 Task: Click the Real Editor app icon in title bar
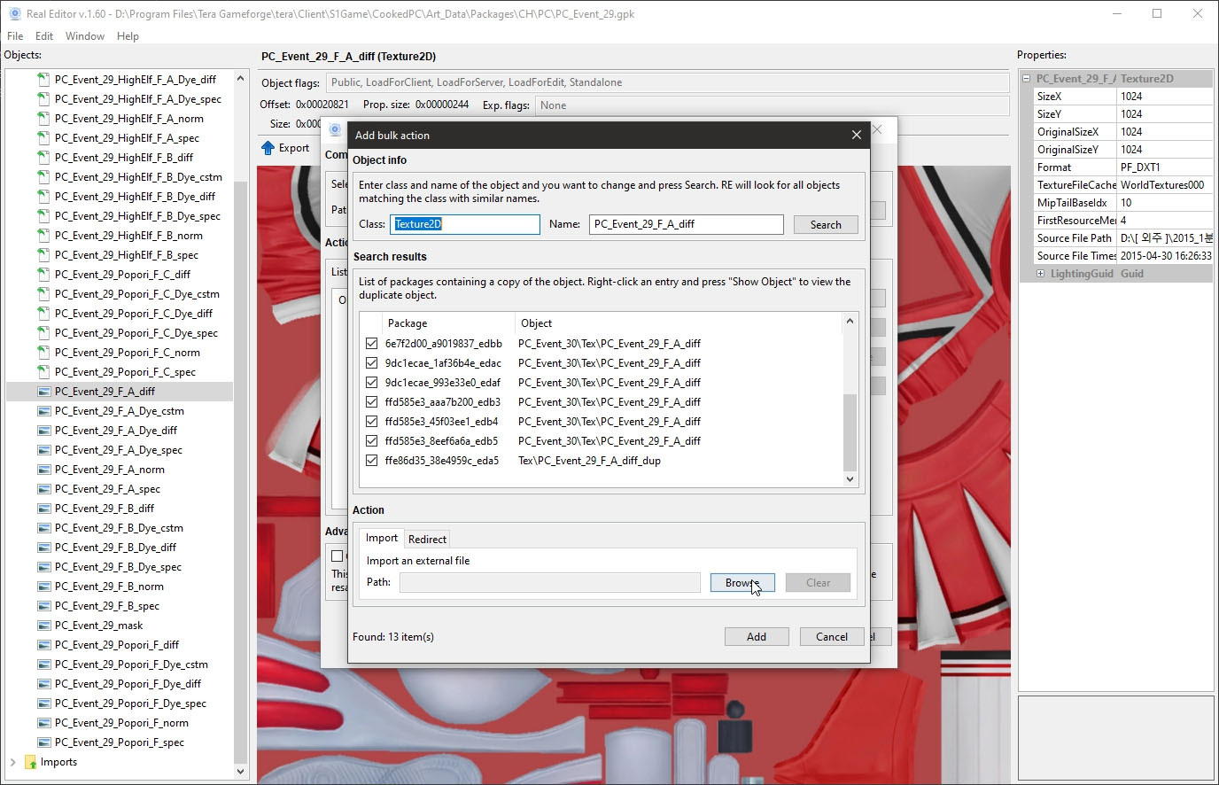pos(13,13)
